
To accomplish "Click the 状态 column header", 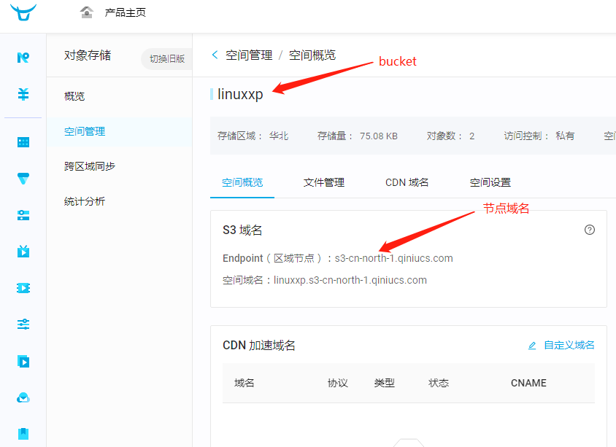I will tap(439, 383).
